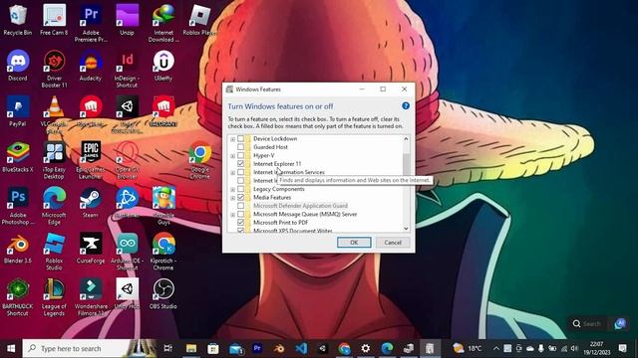Uncheck the Internet Explorer 11 checkbox
The height and width of the screenshot is (358, 638).
(x=241, y=163)
